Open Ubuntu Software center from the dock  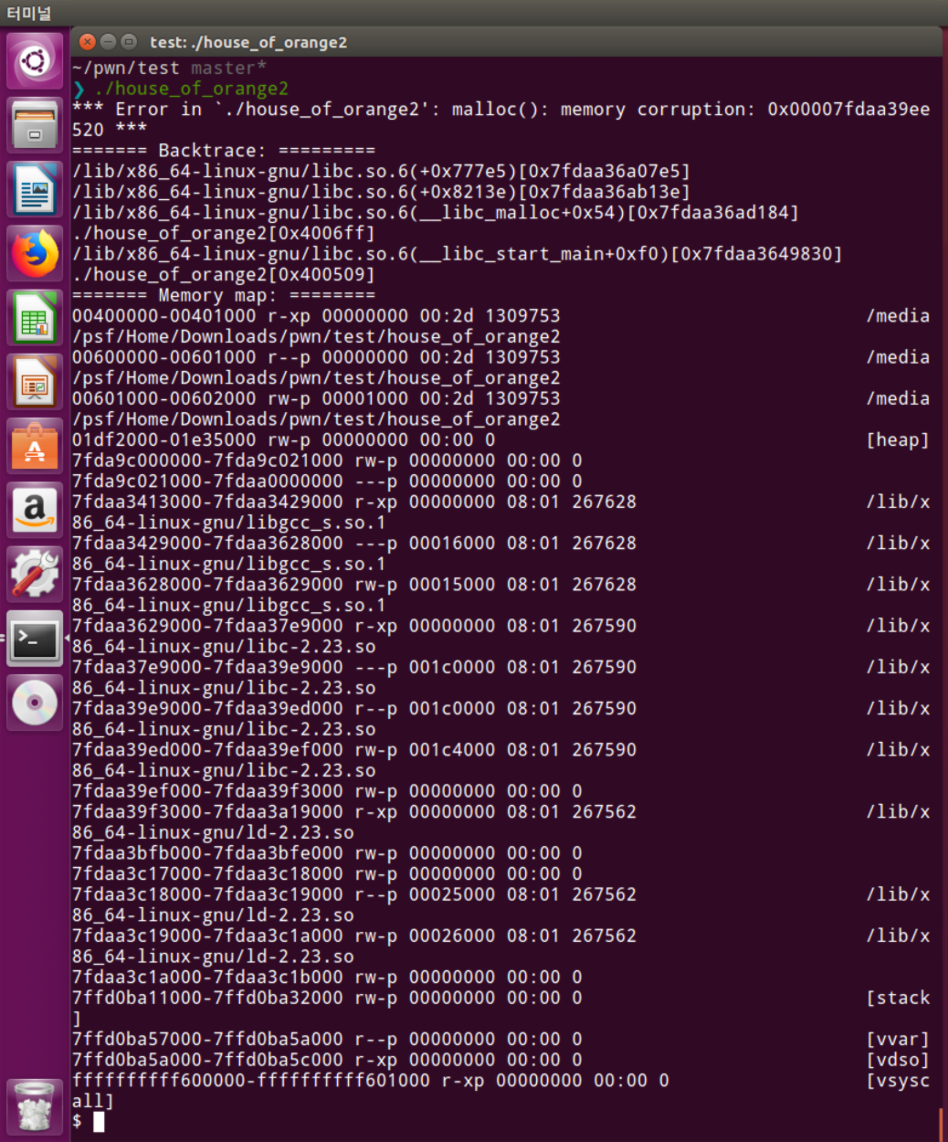35,446
